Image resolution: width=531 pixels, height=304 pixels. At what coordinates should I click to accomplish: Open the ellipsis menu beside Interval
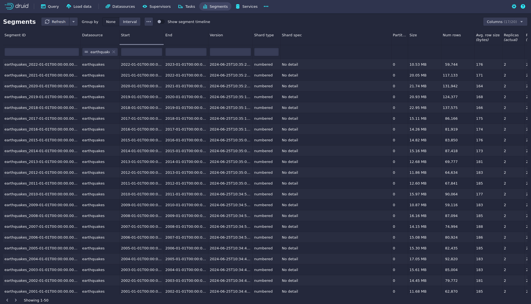click(148, 22)
